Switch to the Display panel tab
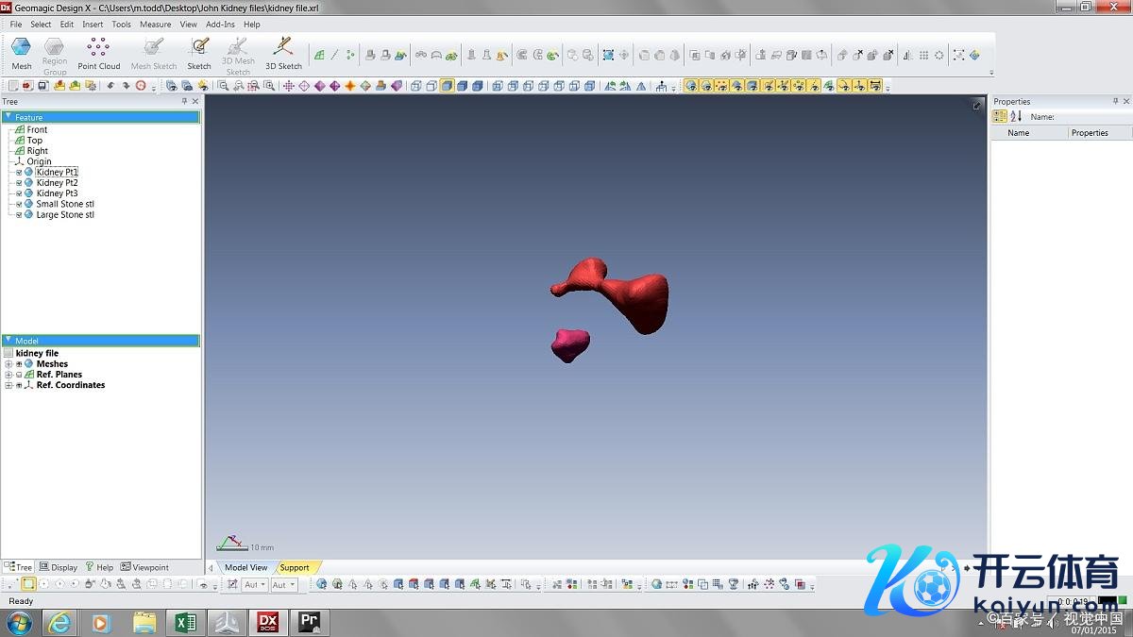 point(59,567)
